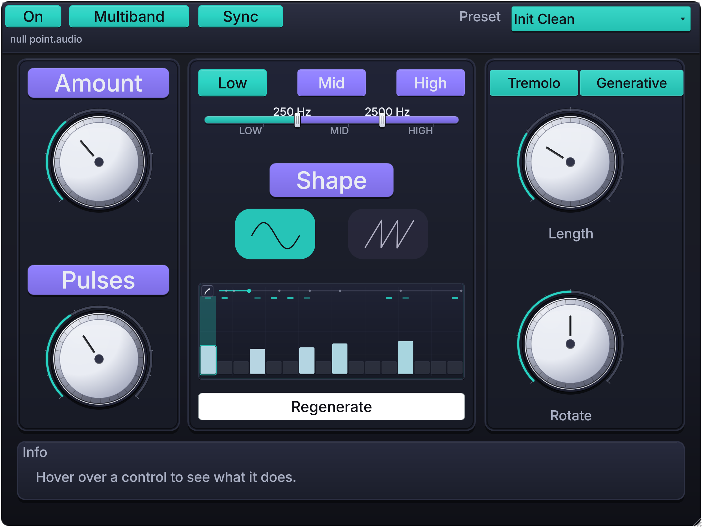Click the Length label text
This screenshot has width=702, height=527.
[571, 234]
